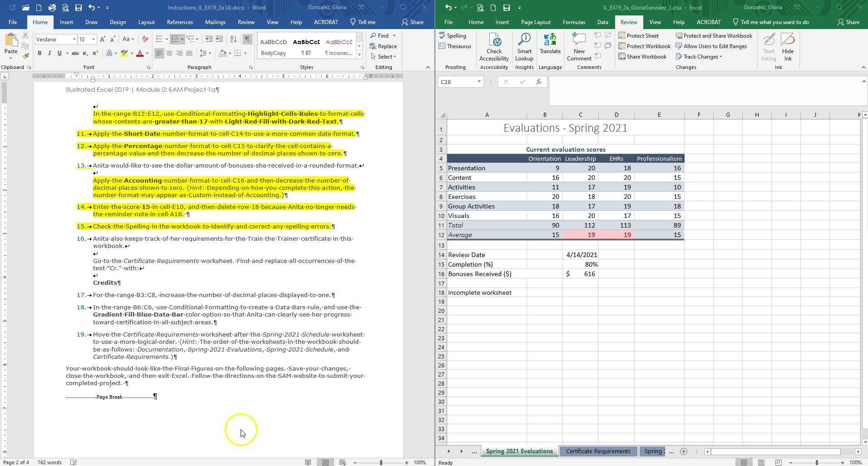Viewport: 868px width, 466px height.
Task: Open the Verdana font dropdown
Action: tap(74, 39)
